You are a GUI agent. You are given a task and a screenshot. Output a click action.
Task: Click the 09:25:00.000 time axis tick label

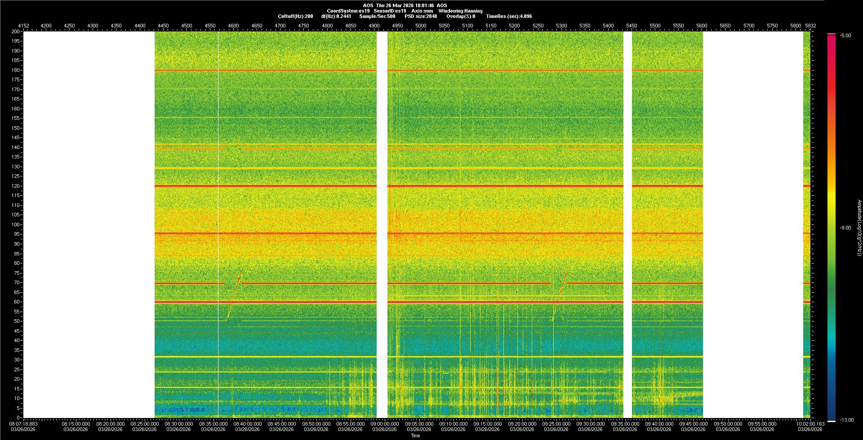point(556,423)
